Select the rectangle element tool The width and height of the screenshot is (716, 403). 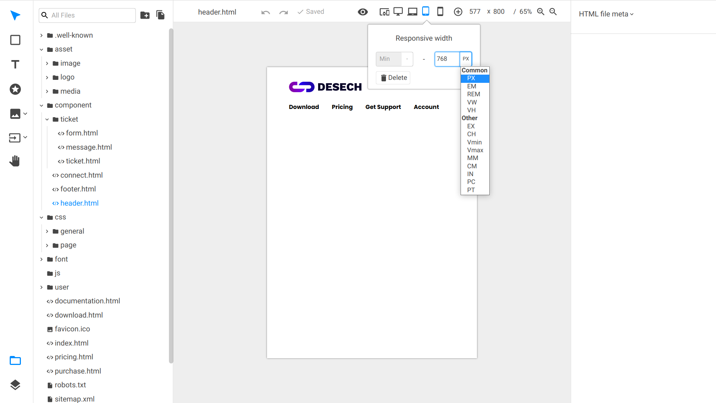[x=15, y=40]
